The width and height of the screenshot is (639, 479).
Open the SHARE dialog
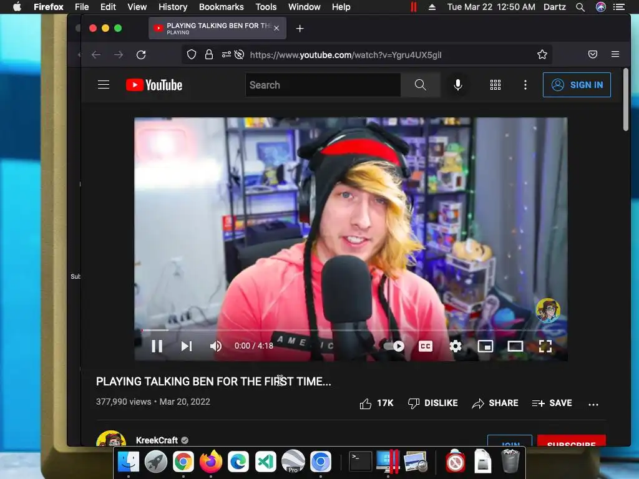495,404
